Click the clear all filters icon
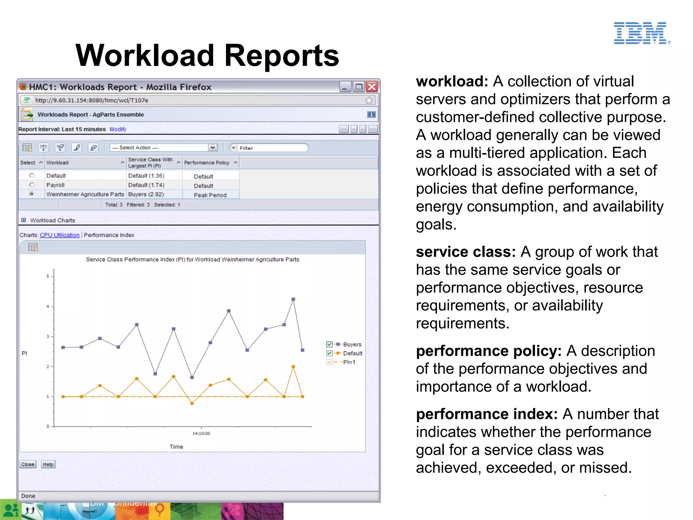 click(60, 148)
